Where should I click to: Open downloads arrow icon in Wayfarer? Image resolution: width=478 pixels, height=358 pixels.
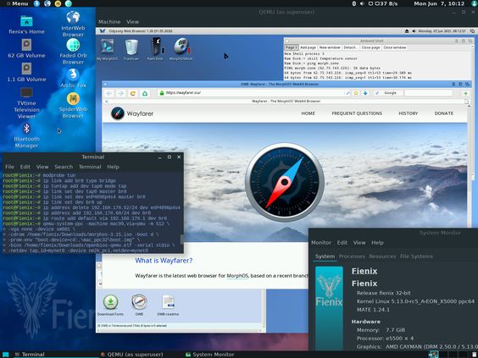[x=365, y=93]
